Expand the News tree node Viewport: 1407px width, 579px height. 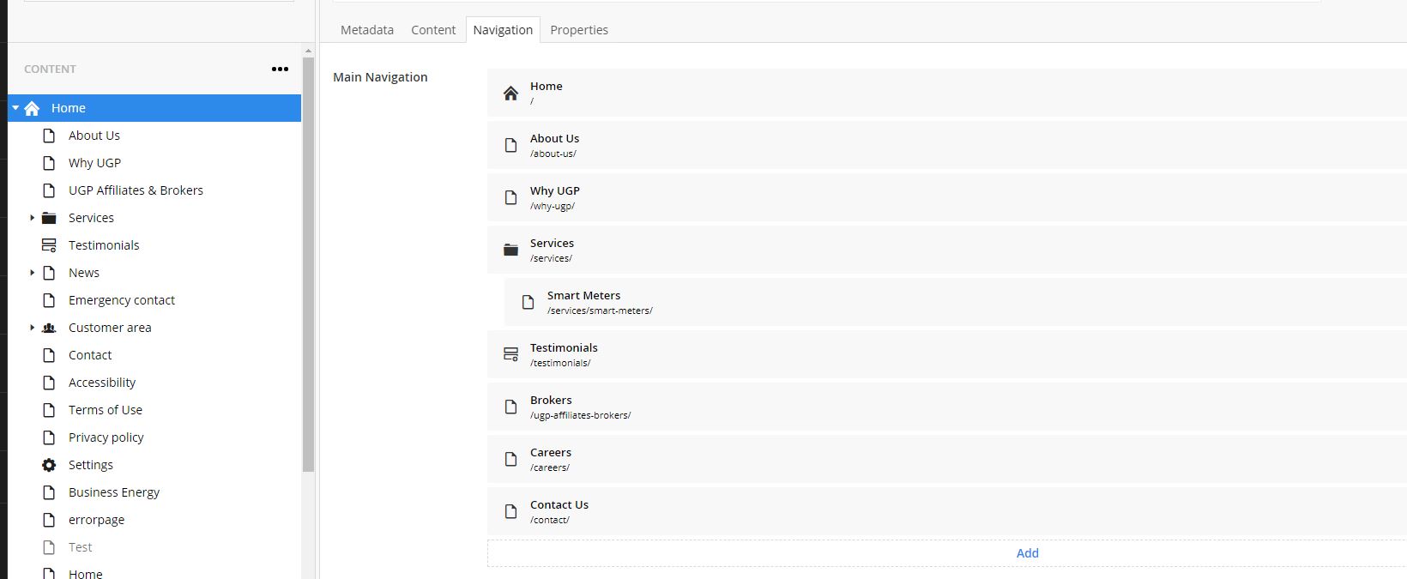(x=32, y=273)
